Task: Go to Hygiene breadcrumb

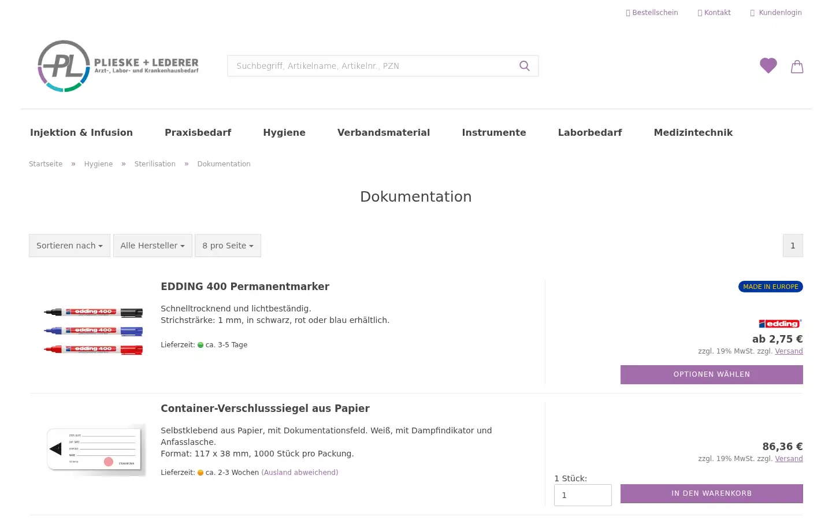Action: [98, 164]
